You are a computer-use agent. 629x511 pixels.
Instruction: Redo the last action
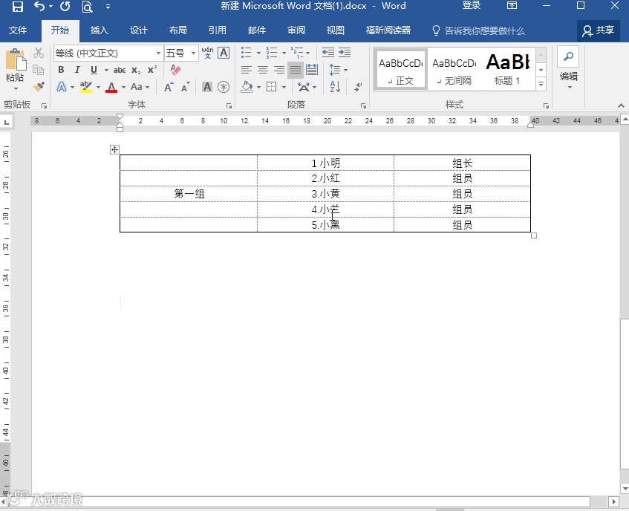(65, 7)
